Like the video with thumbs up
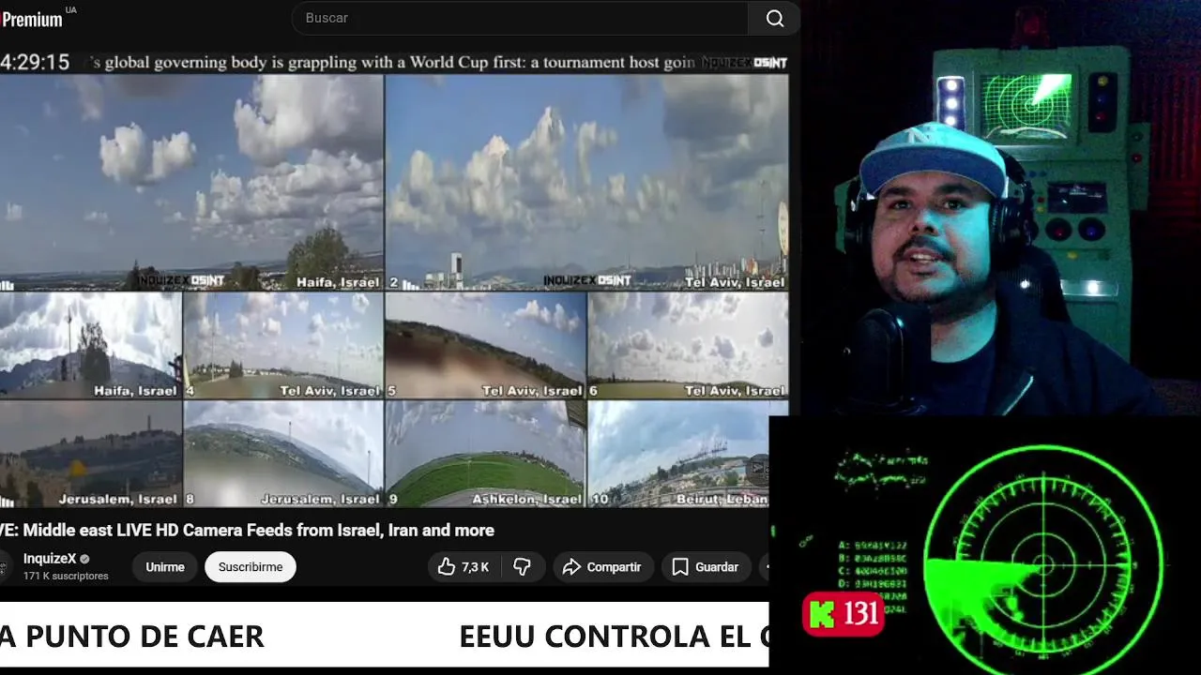Image resolution: width=1201 pixels, height=675 pixels. pyautogui.click(x=464, y=567)
